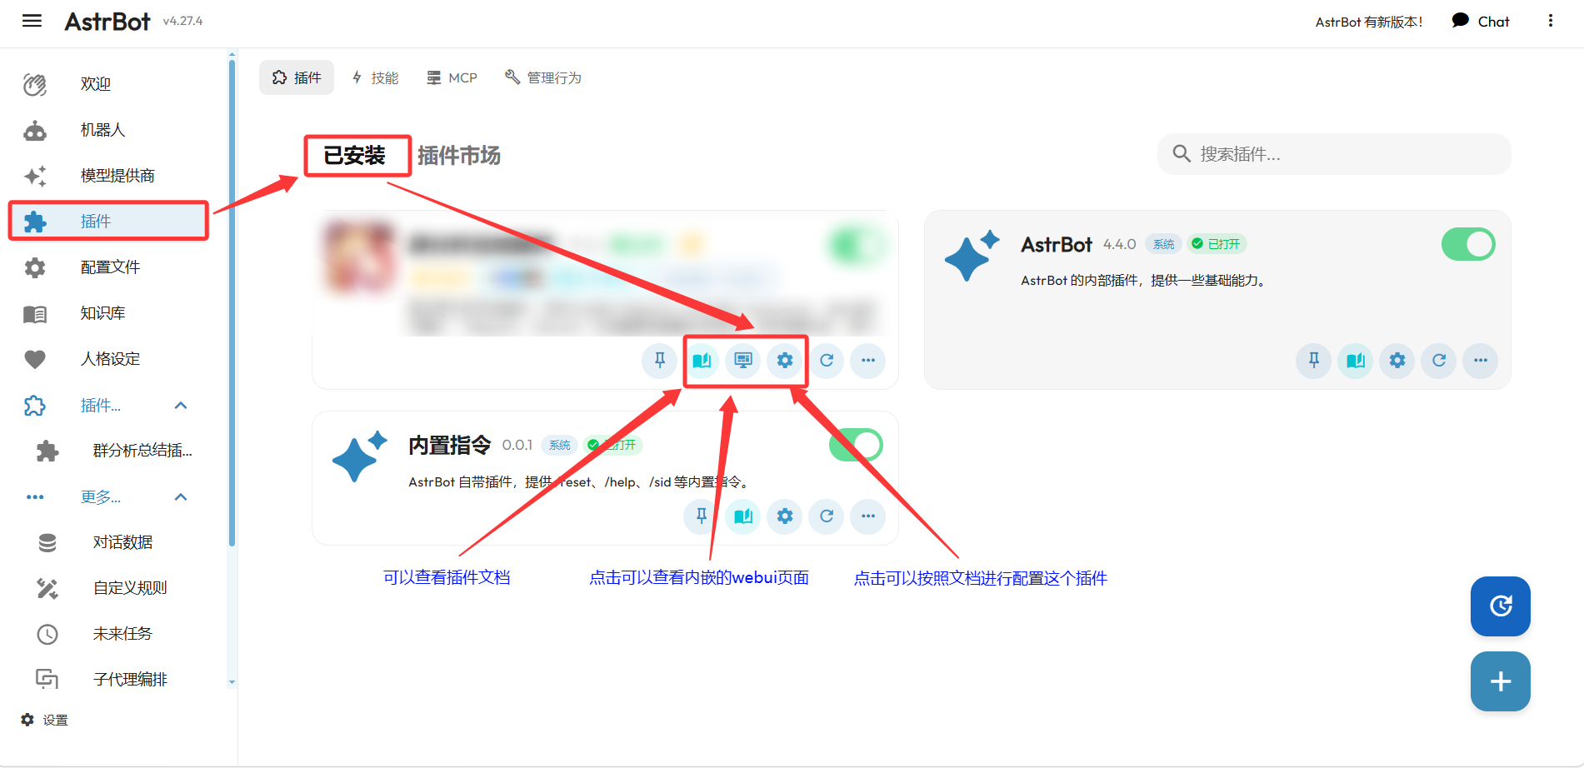Open more options on AstrBot plugin card

pyautogui.click(x=1481, y=361)
